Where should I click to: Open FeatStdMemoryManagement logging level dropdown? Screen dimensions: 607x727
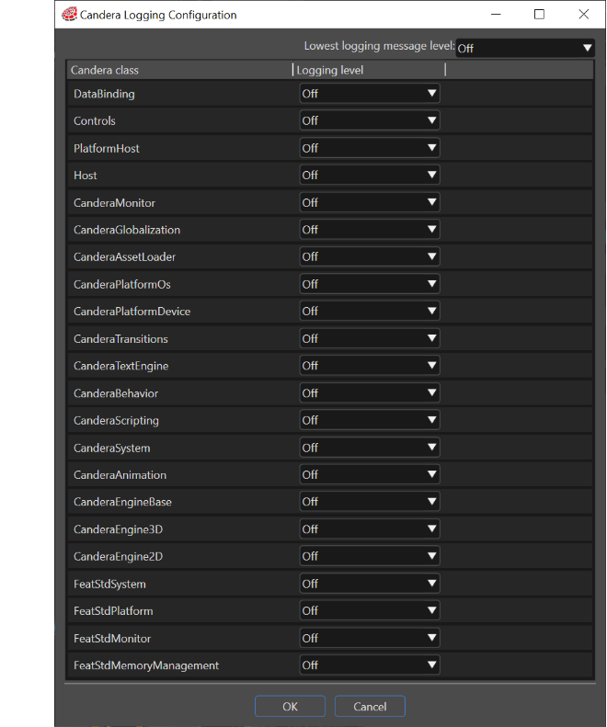coord(370,665)
